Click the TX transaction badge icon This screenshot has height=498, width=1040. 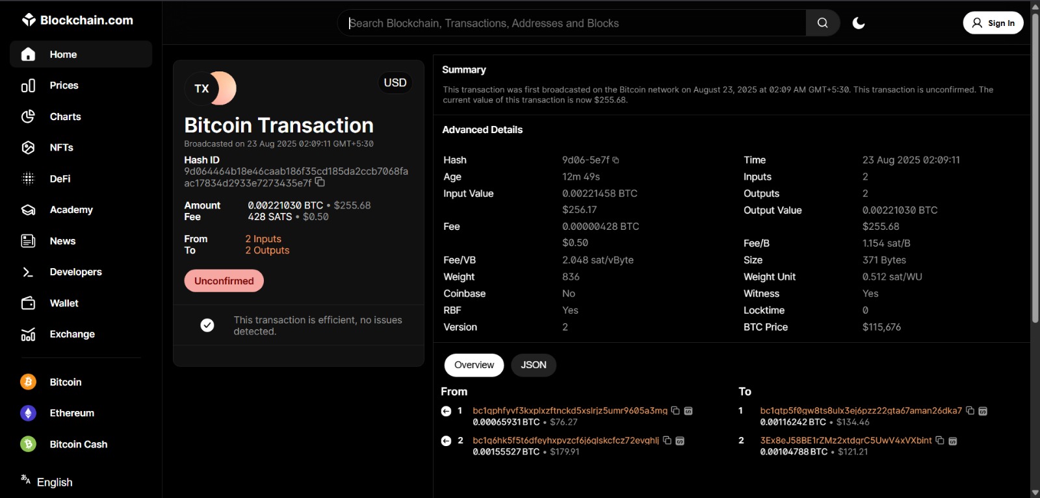point(211,88)
